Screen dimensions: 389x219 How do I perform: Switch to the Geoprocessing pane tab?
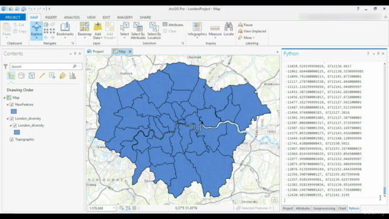click(324, 208)
